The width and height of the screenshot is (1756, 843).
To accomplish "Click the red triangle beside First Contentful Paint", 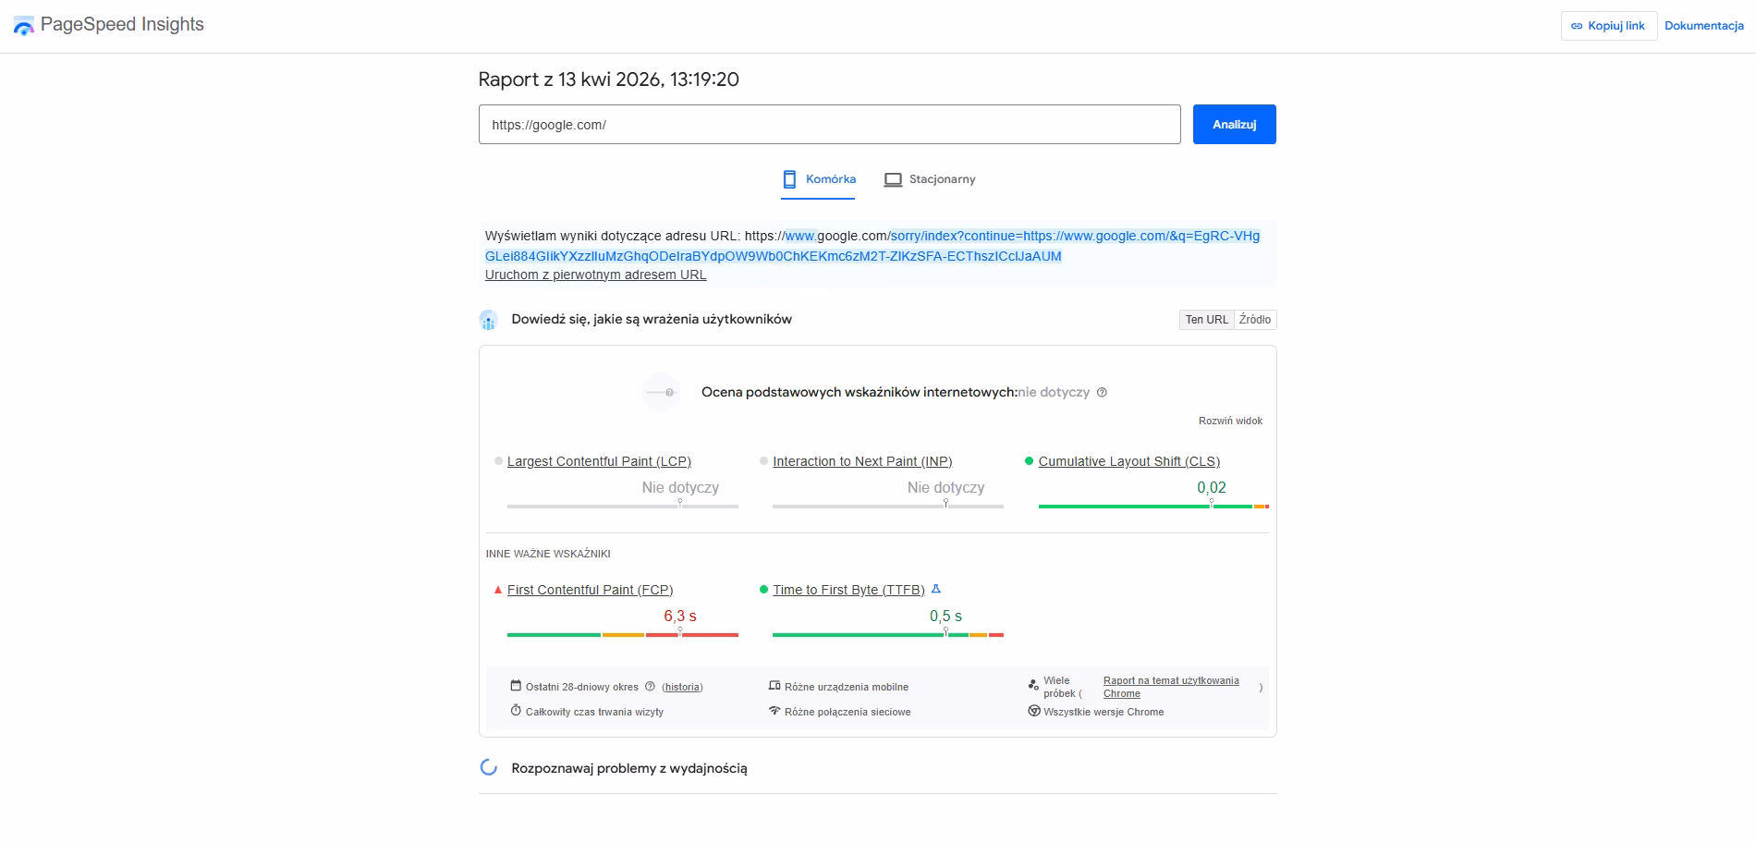I will pos(498,590).
